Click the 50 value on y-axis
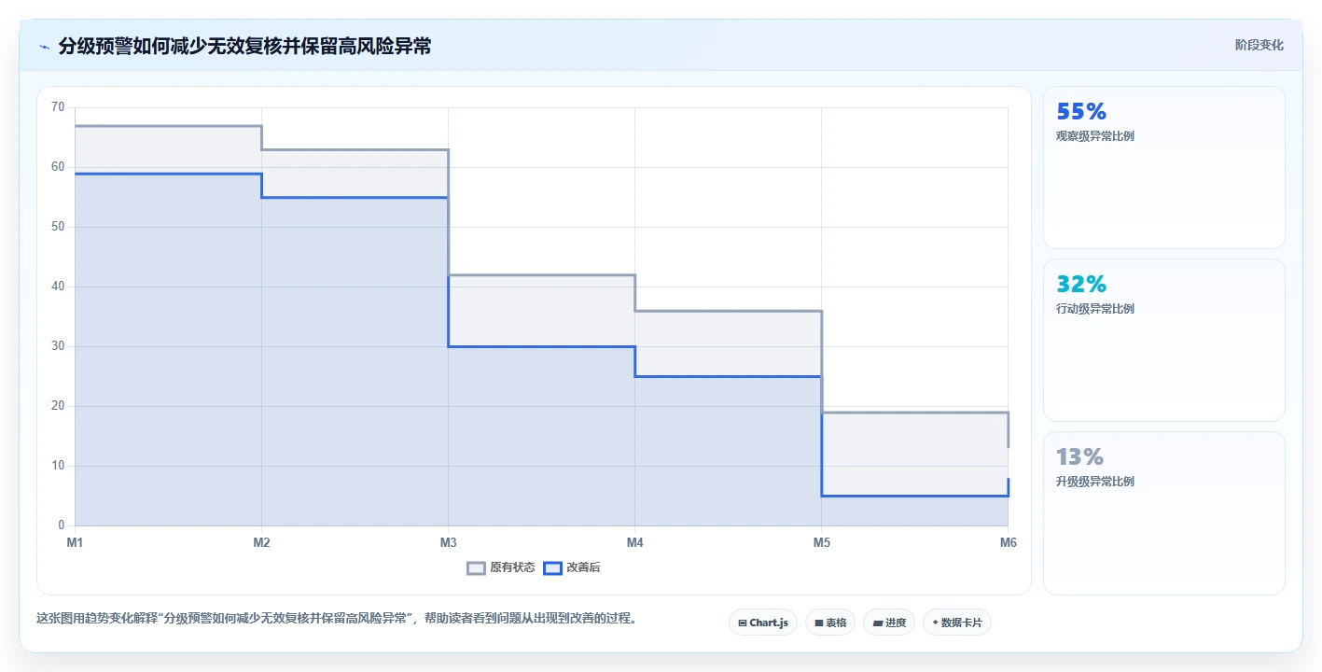The width and height of the screenshot is (1322, 672). click(x=58, y=227)
